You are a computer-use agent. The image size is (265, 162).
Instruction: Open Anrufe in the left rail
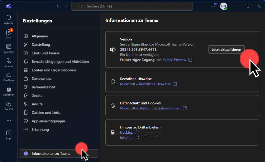click(x=9, y=62)
